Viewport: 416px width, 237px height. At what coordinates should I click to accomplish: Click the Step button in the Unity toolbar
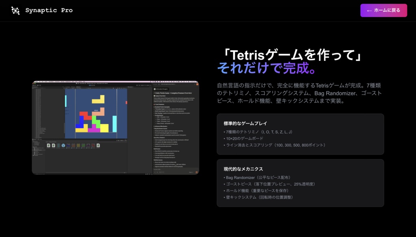(95, 85)
